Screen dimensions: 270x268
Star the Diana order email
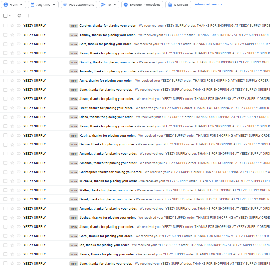[12, 117]
